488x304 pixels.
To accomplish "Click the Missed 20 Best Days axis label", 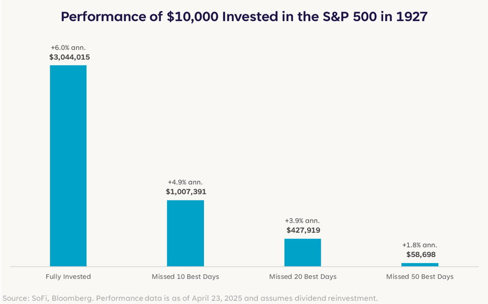I will pos(303,276).
